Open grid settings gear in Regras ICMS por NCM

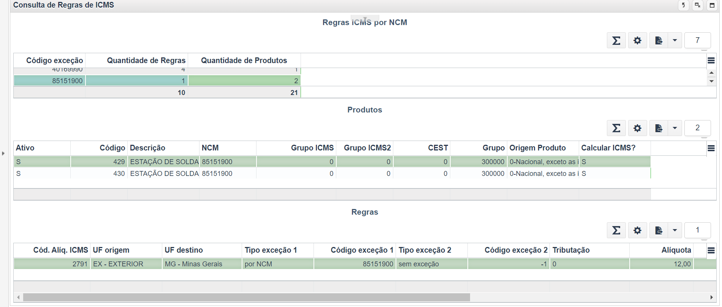(x=638, y=40)
